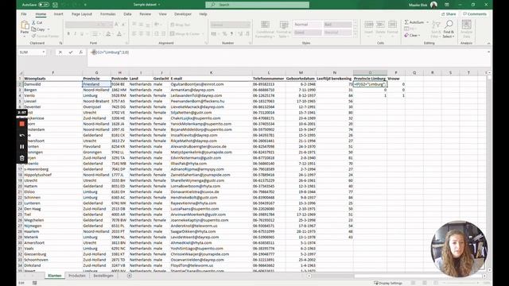Cancel the formula entry with X

pos(60,52)
